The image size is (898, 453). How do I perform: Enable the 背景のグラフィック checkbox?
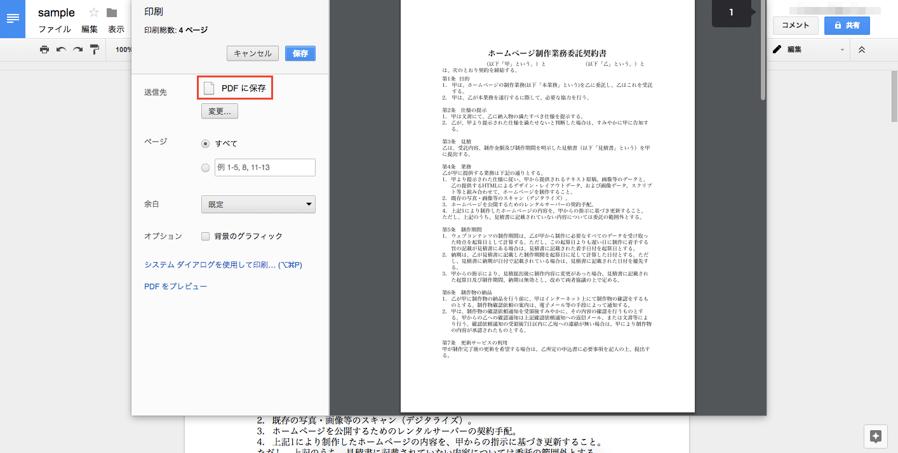(x=205, y=236)
